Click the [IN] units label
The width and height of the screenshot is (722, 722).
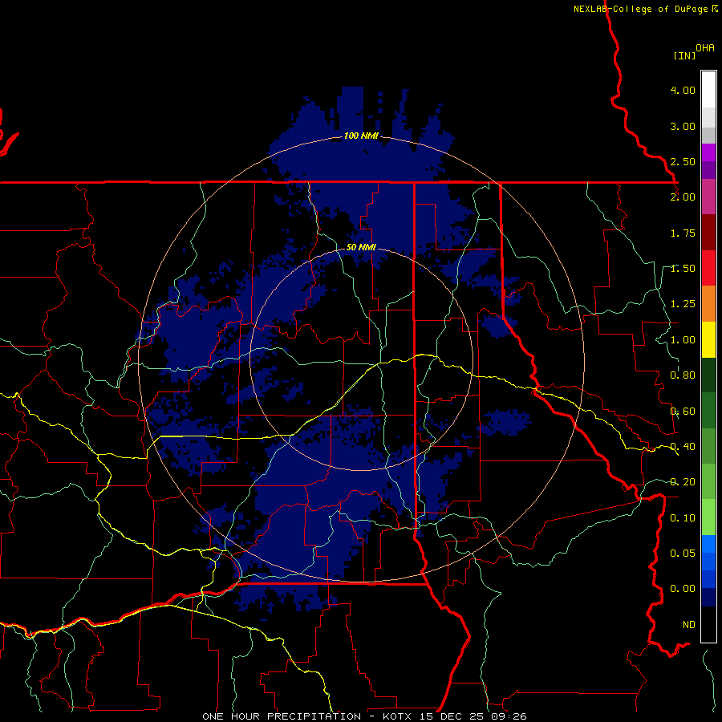click(684, 55)
